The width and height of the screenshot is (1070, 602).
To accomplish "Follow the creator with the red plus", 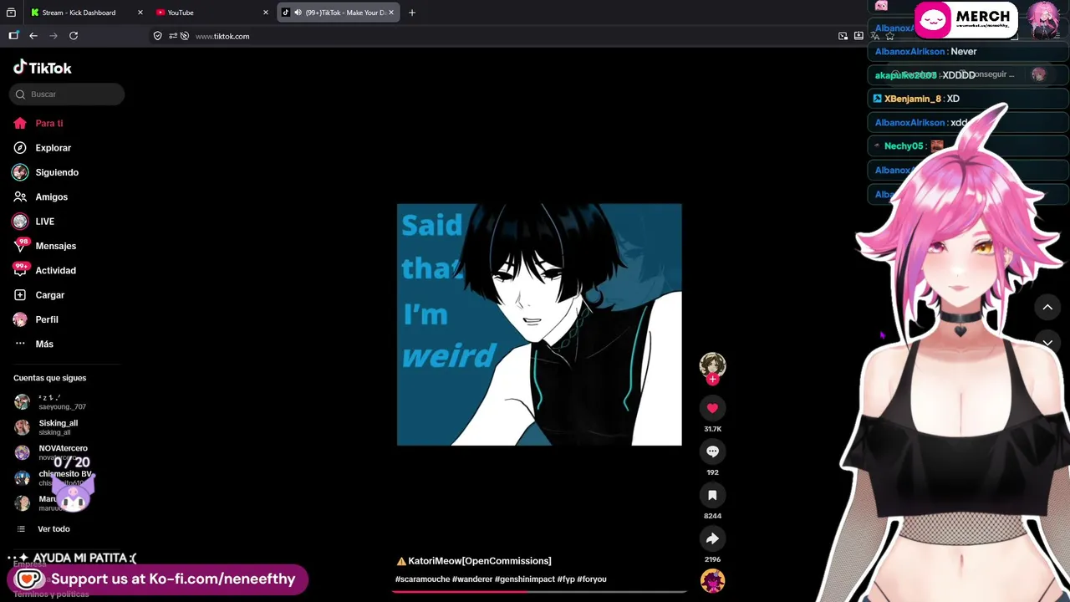I will point(712,379).
